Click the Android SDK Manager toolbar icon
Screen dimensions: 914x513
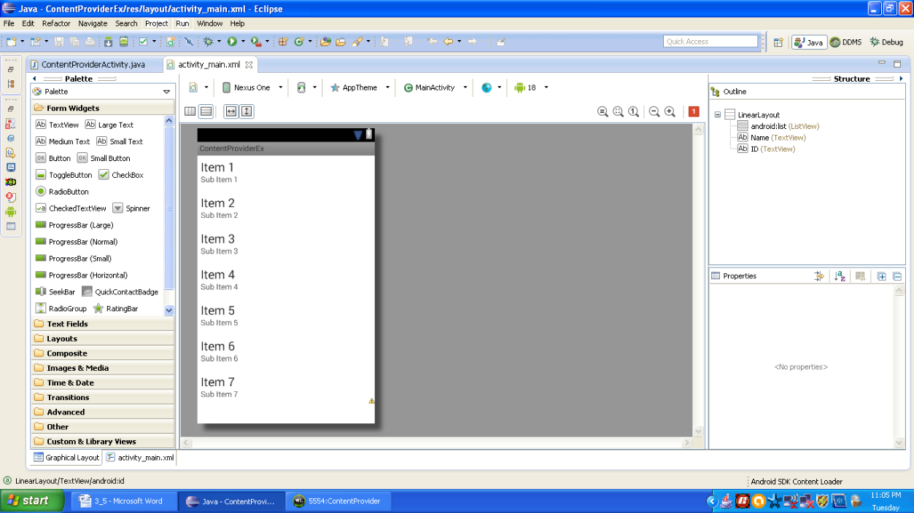point(108,42)
